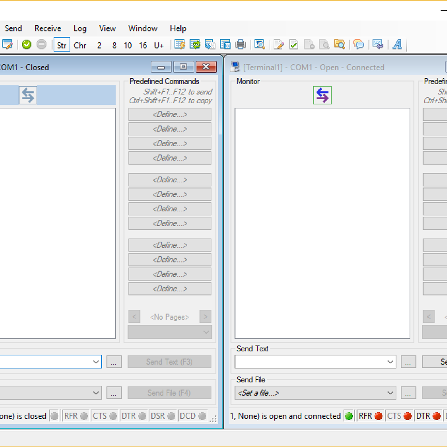Click the Format font 'A' icon
This screenshot has width=447, height=447.
coord(397,45)
